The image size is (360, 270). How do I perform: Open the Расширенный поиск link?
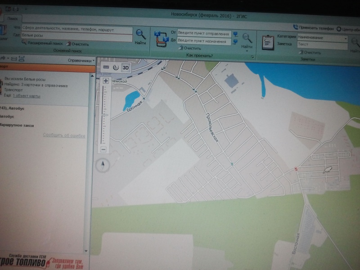(44, 44)
